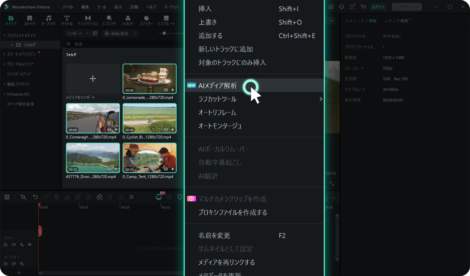
Task: Open the ファイル menu
Action: pos(68,7)
